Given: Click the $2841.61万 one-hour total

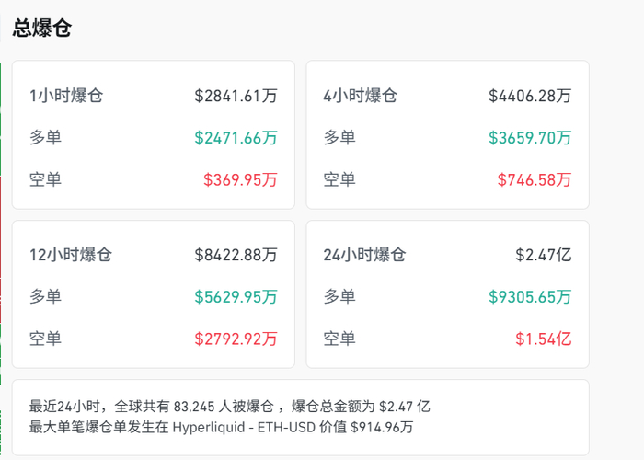Looking at the screenshot, I should coord(236,95).
